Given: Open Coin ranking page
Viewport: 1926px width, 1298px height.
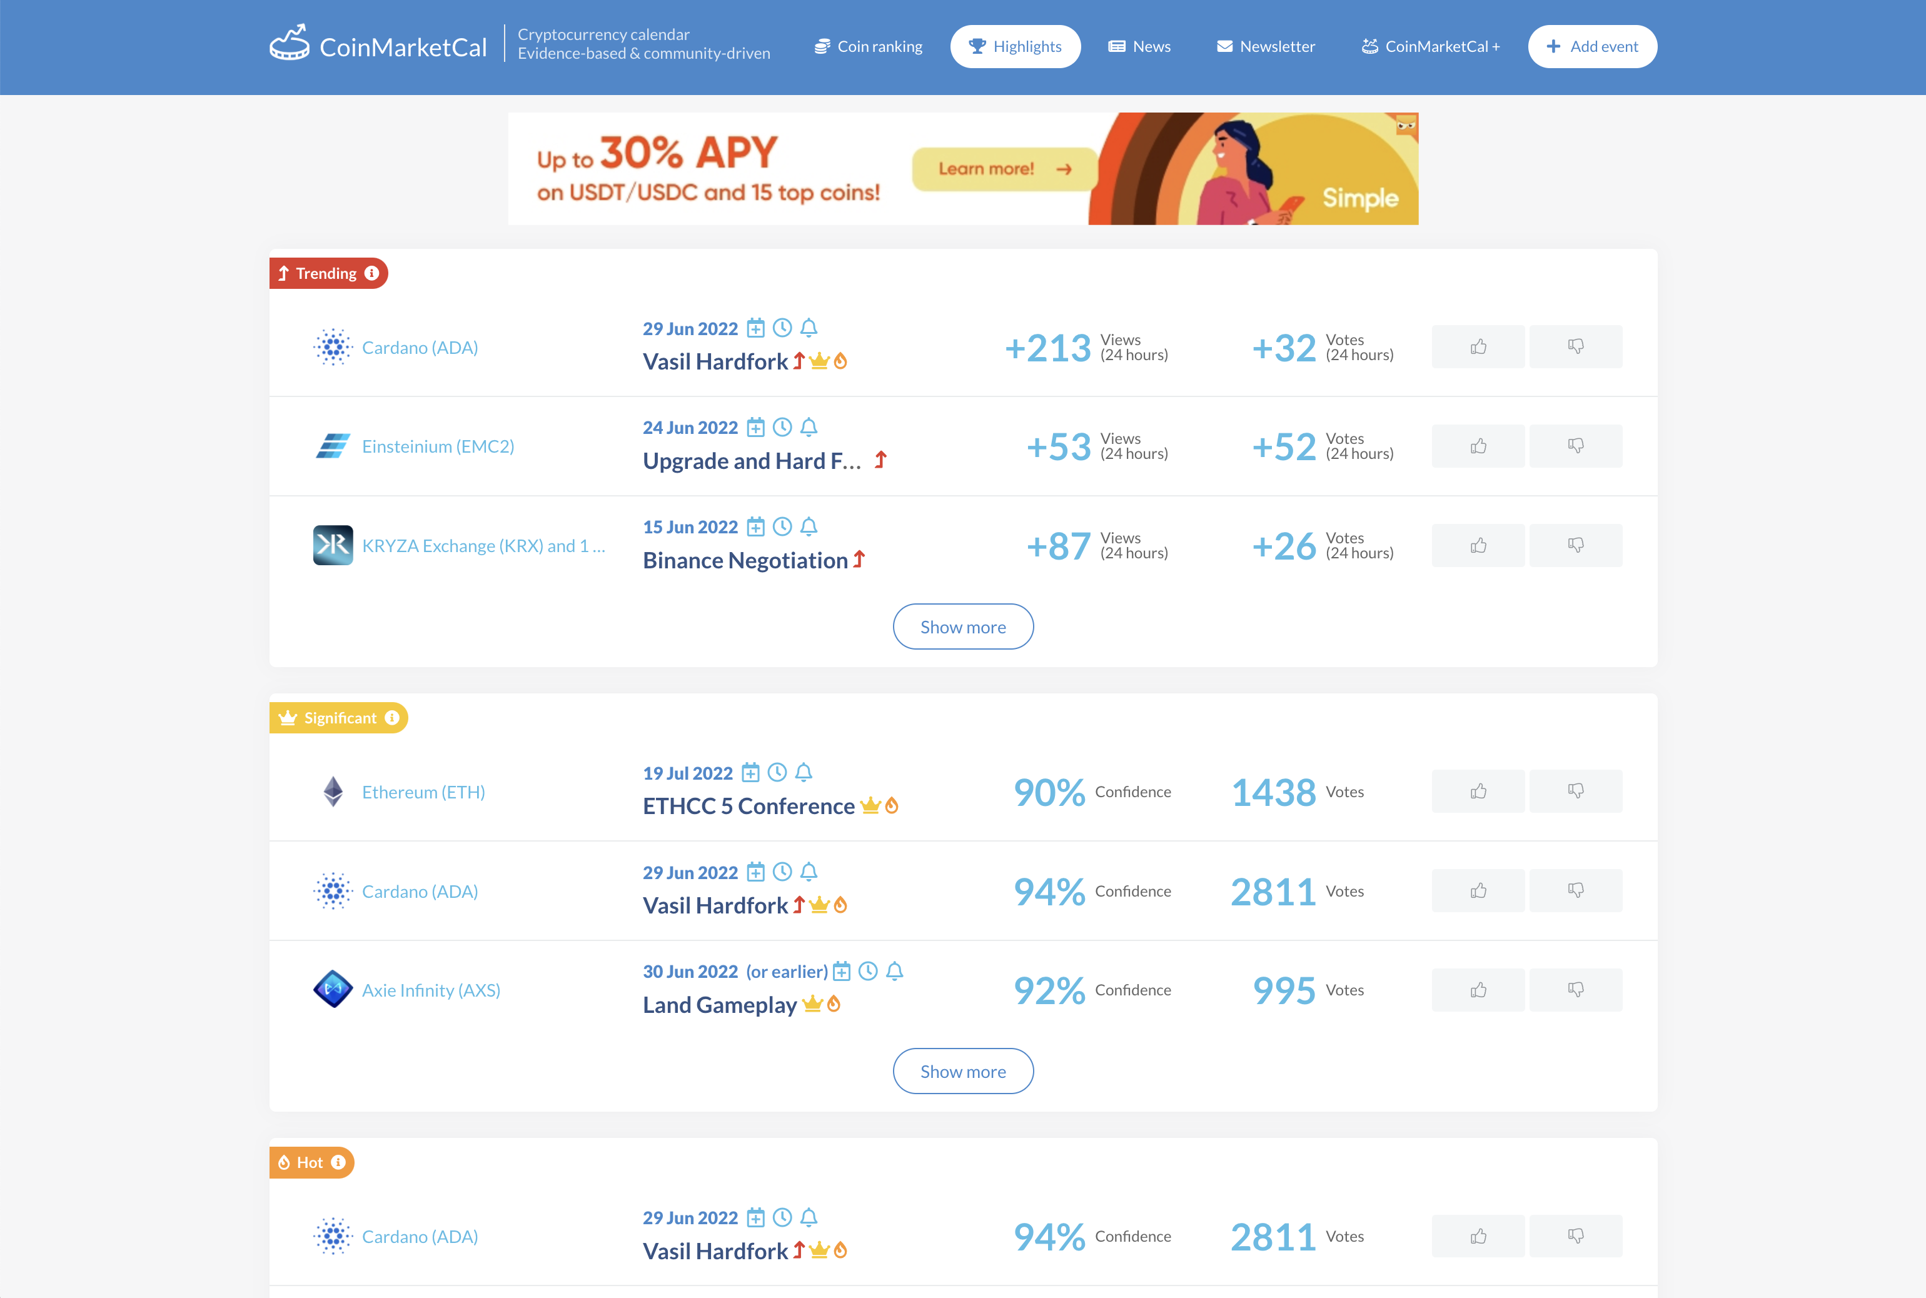Looking at the screenshot, I should (x=867, y=46).
